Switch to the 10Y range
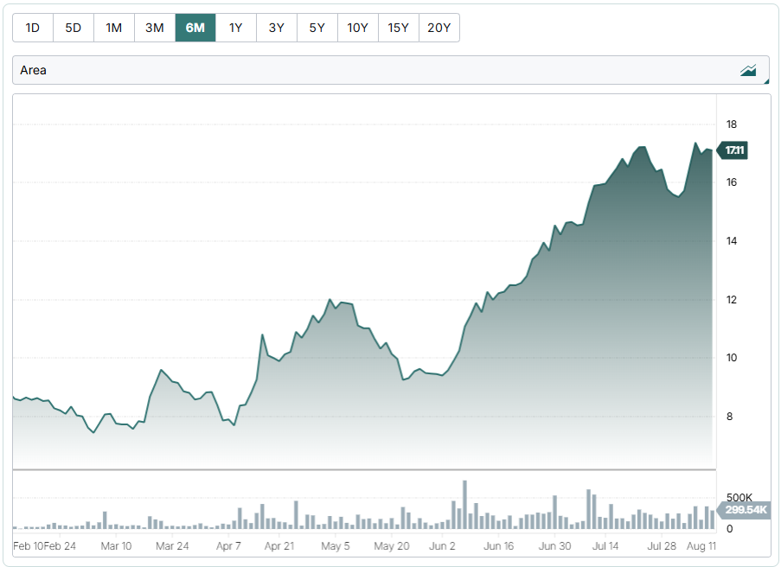This screenshot has height=567, width=781. 358,28
